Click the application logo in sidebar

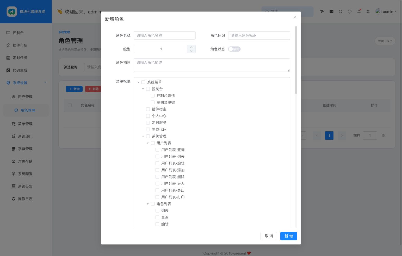pyautogui.click(x=12, y=11)
